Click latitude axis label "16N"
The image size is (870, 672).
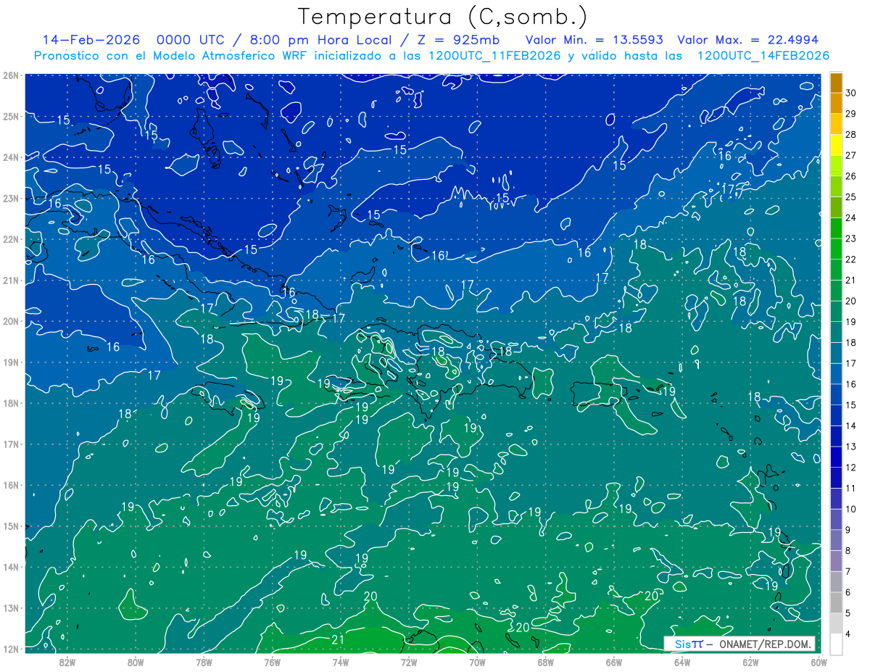11,485
